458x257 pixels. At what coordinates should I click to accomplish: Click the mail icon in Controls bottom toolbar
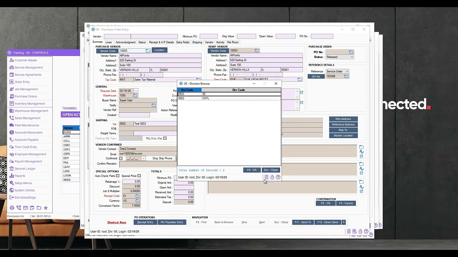25,208
